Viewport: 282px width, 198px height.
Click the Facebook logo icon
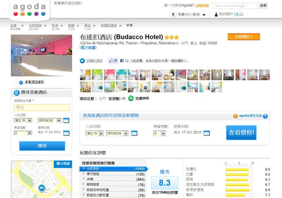122,61
